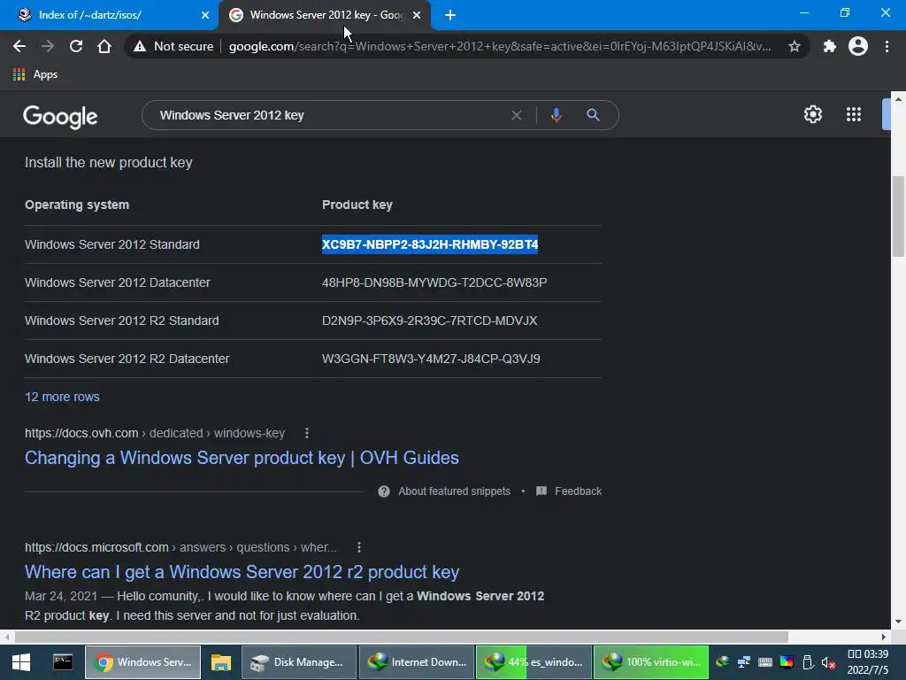This screenshot has width=906, height=680.
Task: Switch to the Internet Download Manager window
Action: coord(417,662)
